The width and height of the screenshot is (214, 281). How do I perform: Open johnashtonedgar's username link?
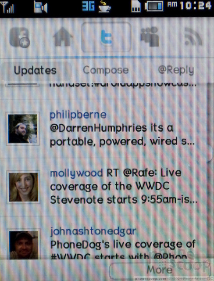(93, 231)
